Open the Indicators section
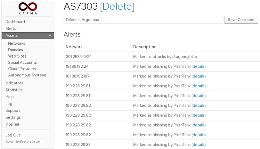The width and height of the screenshot is (260, 149). (x=14, y=83)
